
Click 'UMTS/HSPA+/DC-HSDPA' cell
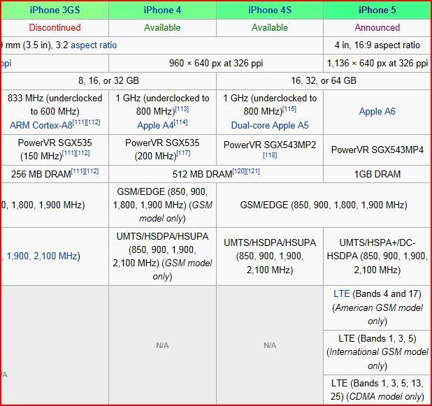coord(377,256)
